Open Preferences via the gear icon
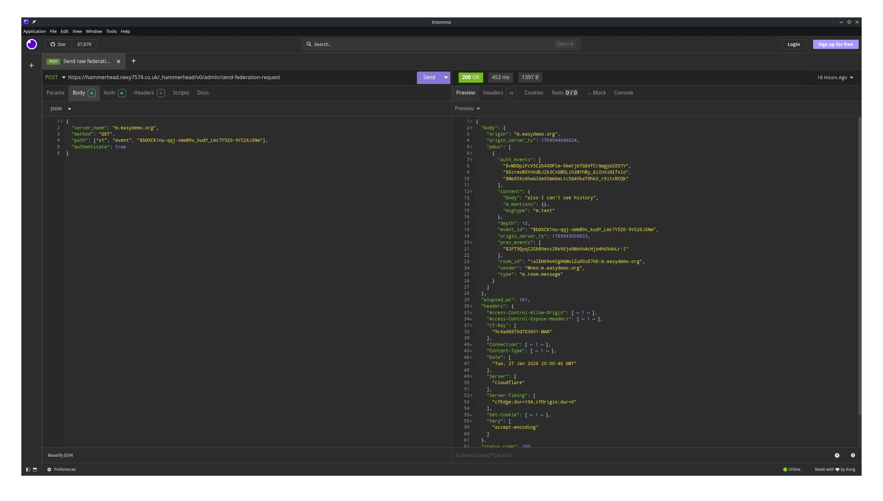The width and height of the screenshot is (883, 501). click(x=49, y=469)
